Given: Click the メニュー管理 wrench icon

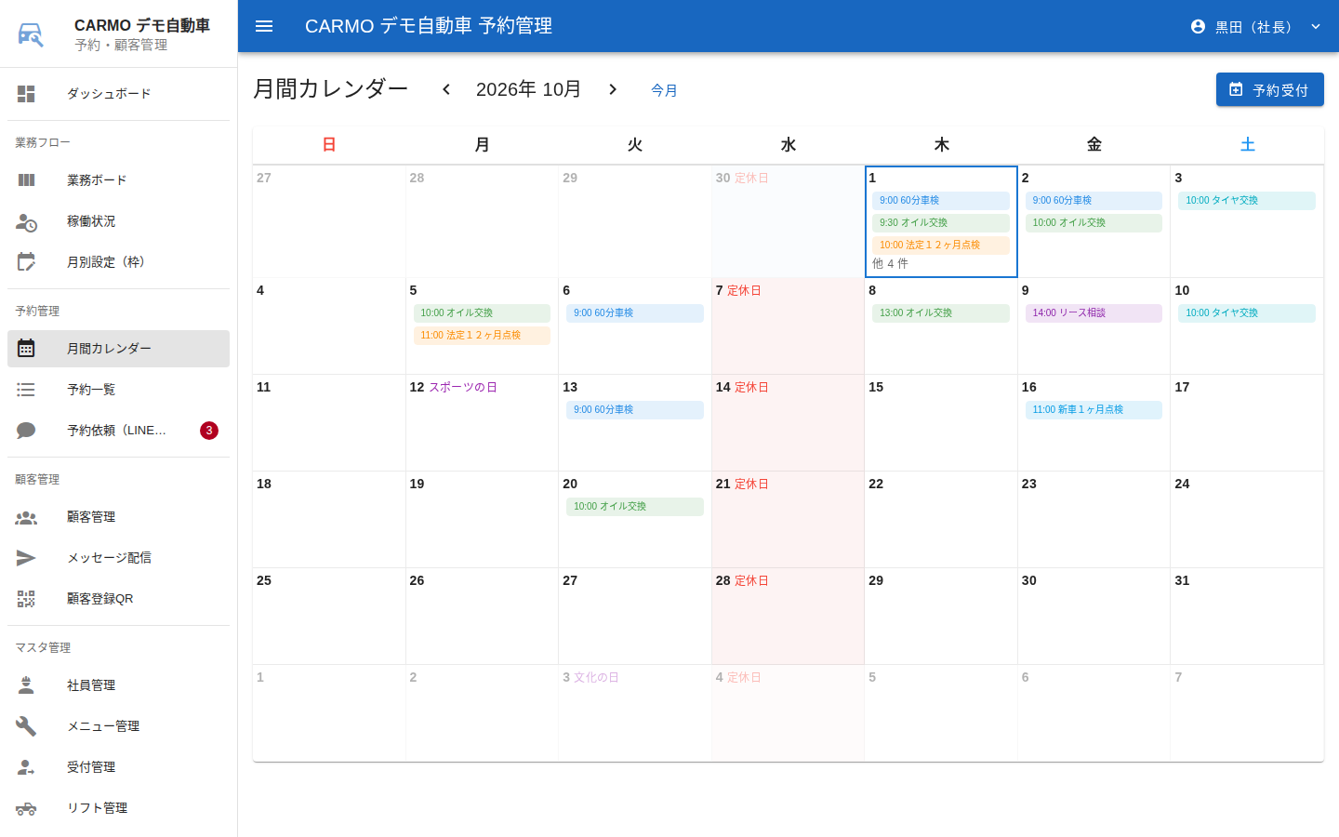Looking at the screenshot, I should pos(26,726).
